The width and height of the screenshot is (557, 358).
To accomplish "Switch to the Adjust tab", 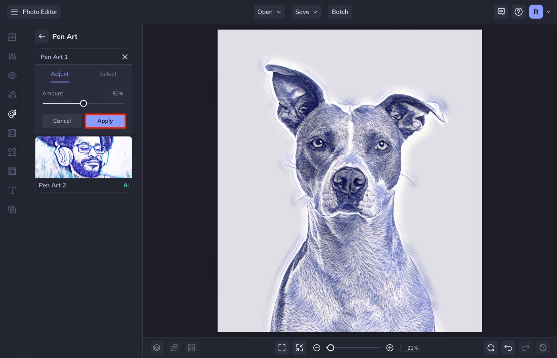I will point(60,73).
